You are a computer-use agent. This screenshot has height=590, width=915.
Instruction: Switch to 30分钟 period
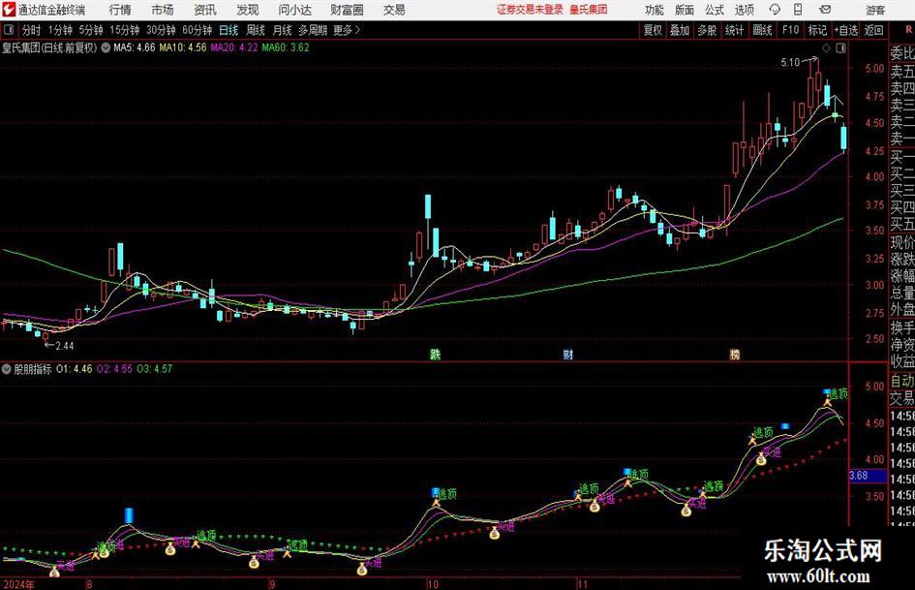click(161, 30)
